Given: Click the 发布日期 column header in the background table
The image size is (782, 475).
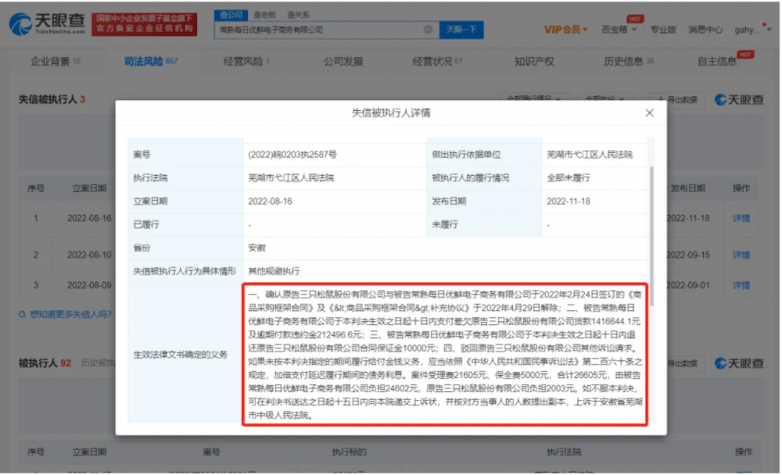Looking at the screenshot, I should 687,188.
